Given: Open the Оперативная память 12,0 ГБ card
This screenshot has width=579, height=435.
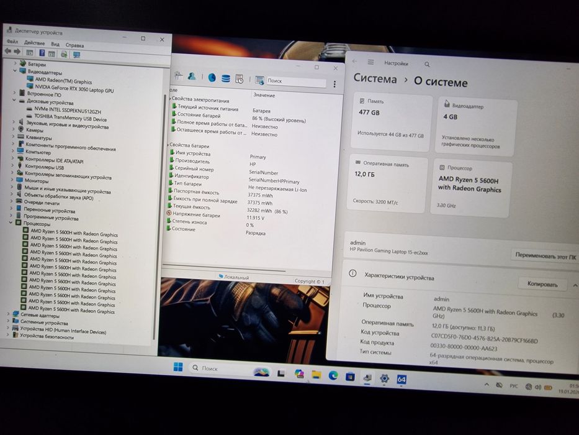Looking at the screenshot, I should pos(388,185).
